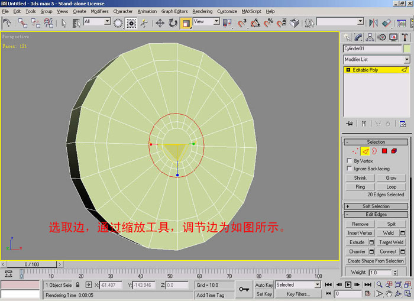The height and width of the screenshot is (301, 414).
Task: Toggle the Auto Key button
Action: 264,285
